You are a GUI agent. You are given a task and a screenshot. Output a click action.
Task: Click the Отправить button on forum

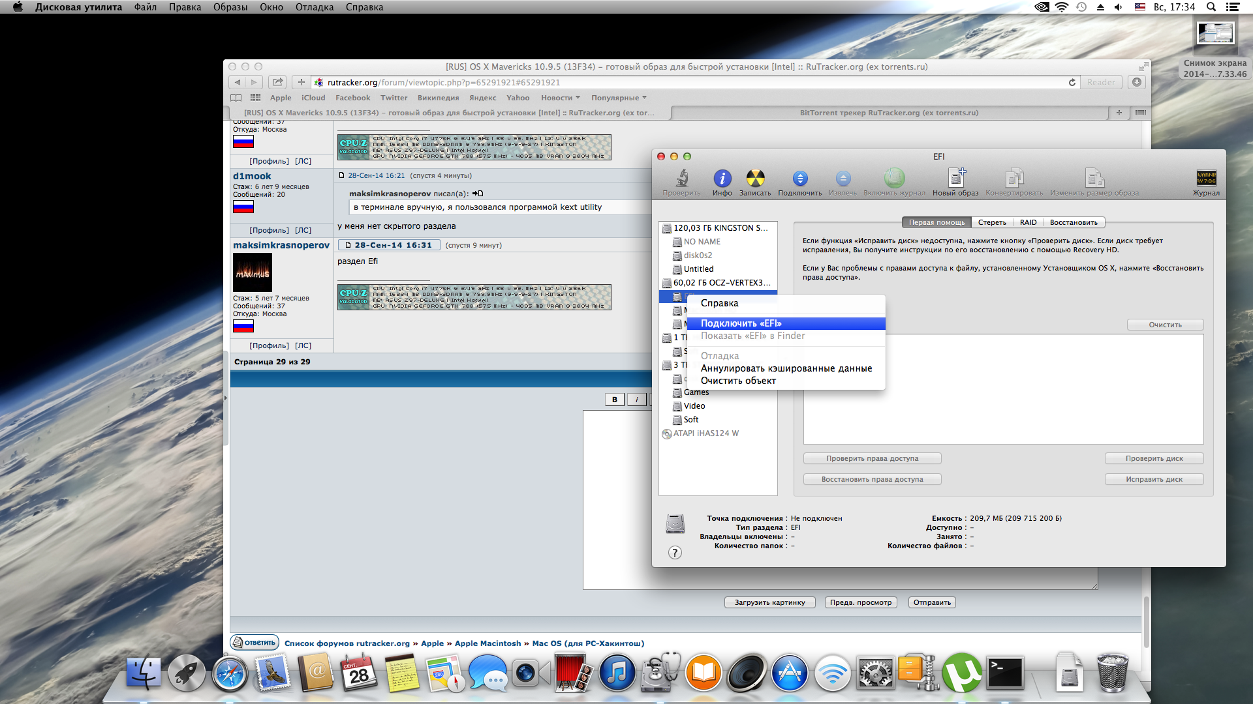pos(932,602)
